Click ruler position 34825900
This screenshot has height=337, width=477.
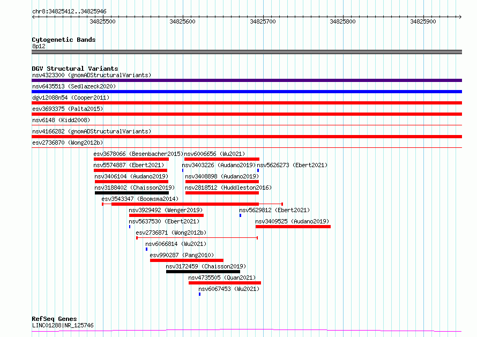pyautogui.click(x=423, y=21)
